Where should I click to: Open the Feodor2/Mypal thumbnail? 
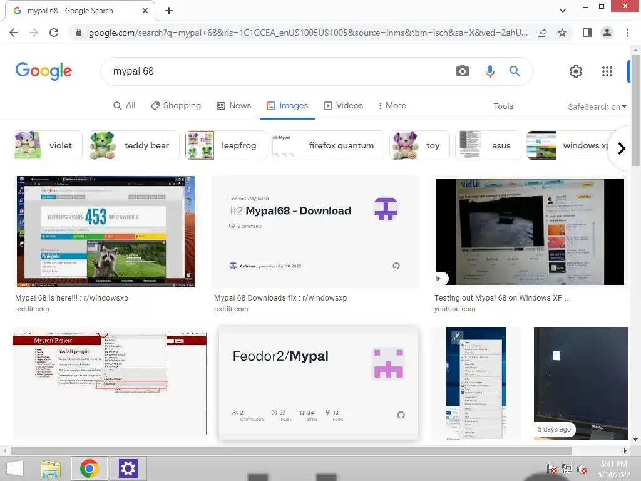(x=319, y=383)
